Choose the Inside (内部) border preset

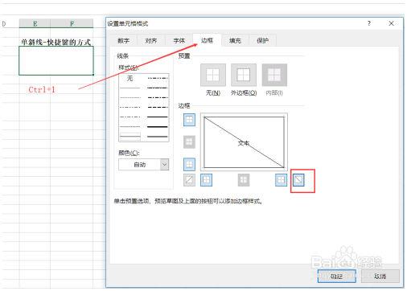[x=274, y=75]
